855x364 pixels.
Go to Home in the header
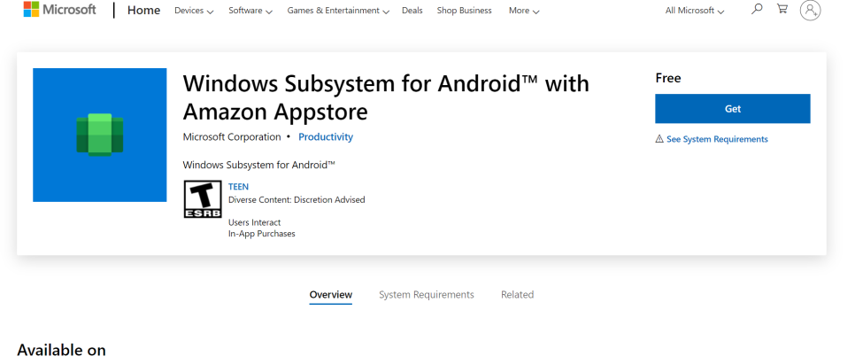(x=144, y=11)
